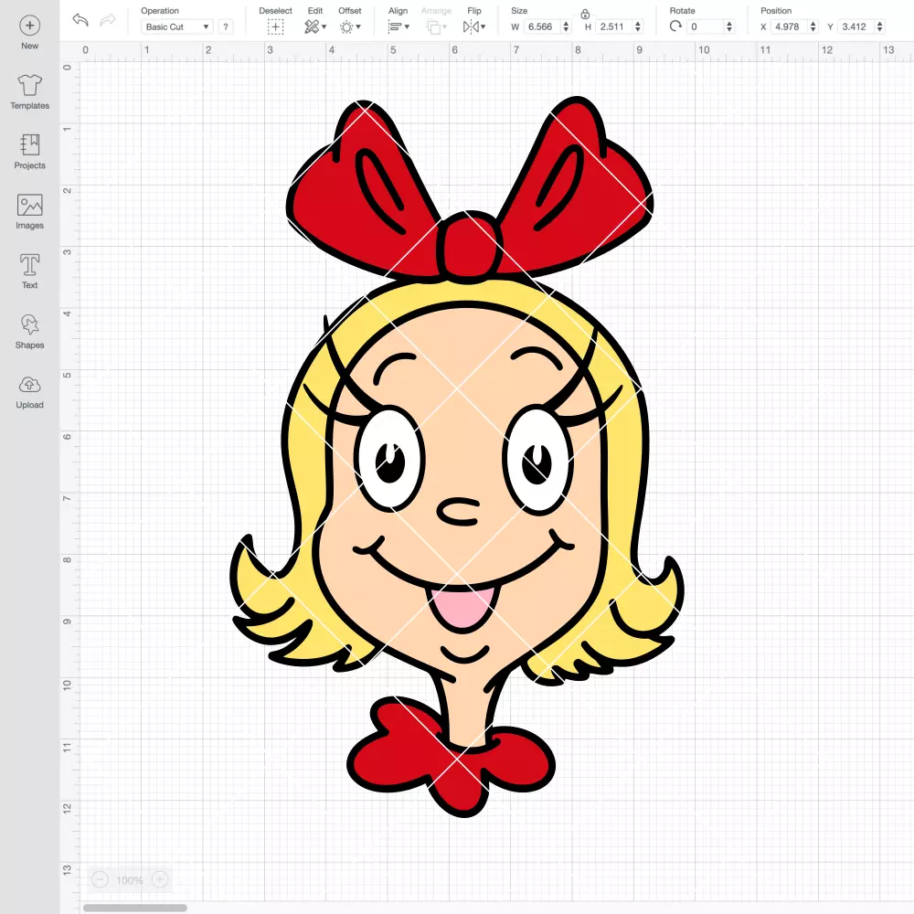Adjust X position using stepper arrows
The image size is (914, 914).
click(813, 27)
